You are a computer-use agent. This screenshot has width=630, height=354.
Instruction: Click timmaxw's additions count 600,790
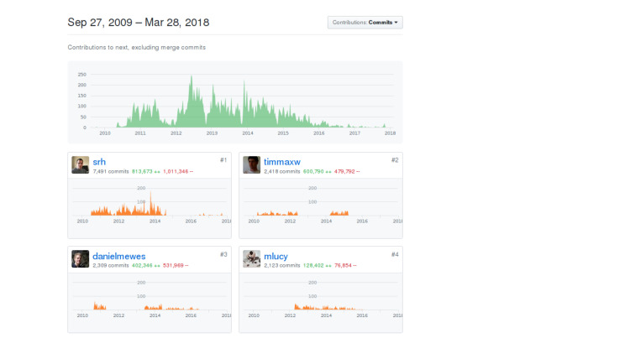click(x=317, y=171)
